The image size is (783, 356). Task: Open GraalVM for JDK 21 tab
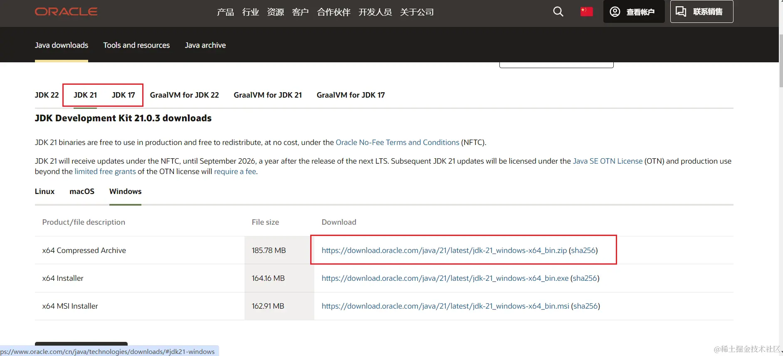pos(268,95)
